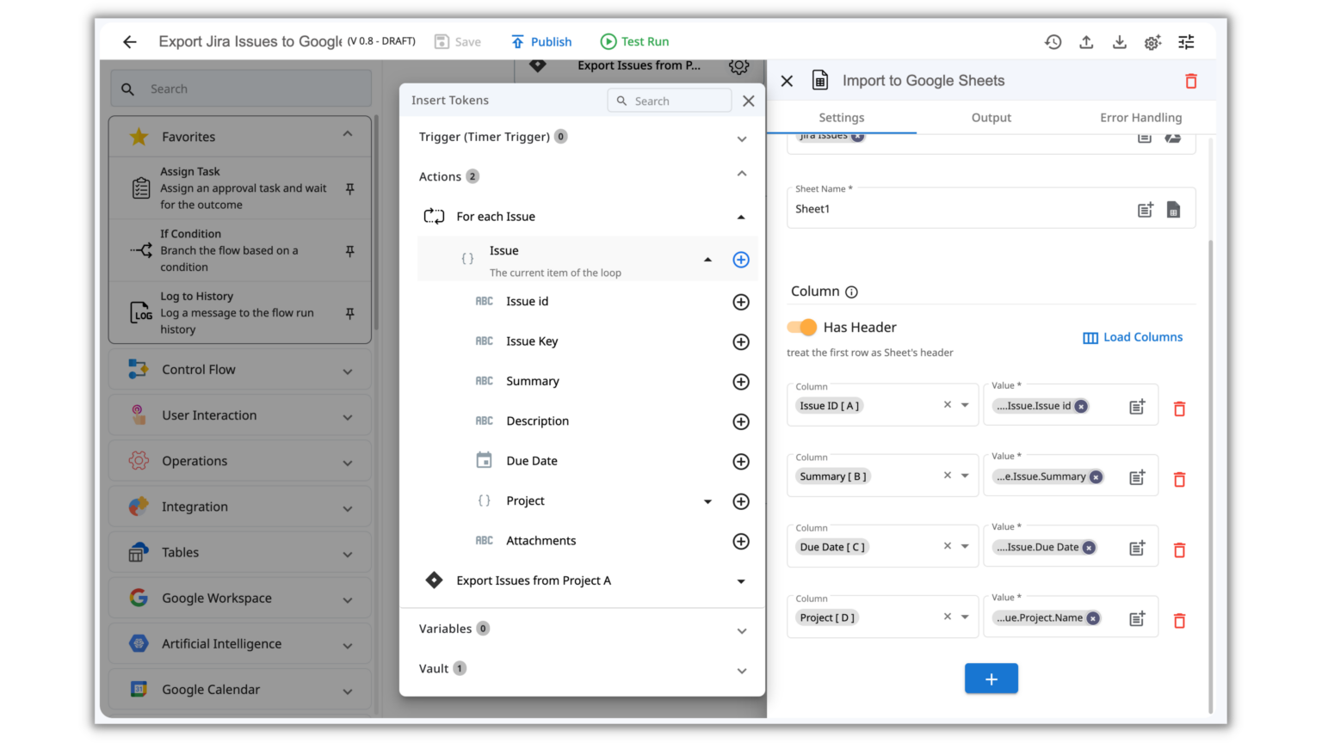Unpin Assign Task from Favorites
Screen dimensions: 1322x743
(349, 187)
